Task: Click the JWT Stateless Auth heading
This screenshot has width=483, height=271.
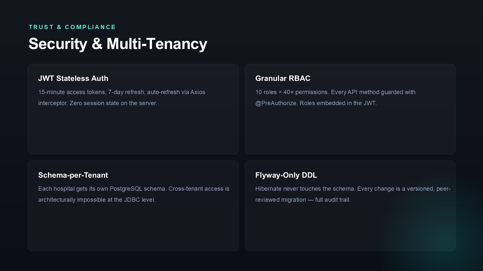Action: (x=73, y=78)
